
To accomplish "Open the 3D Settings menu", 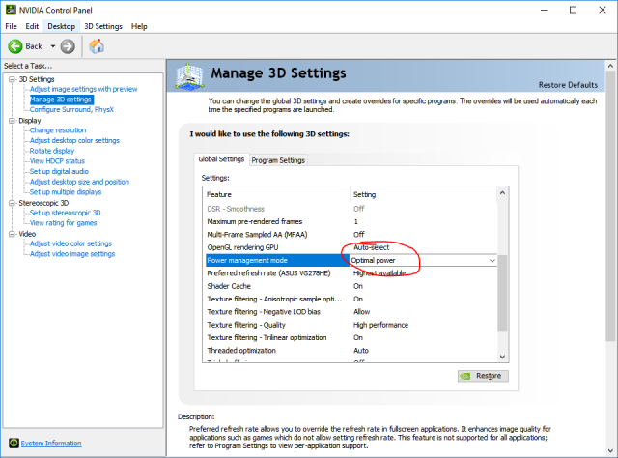I will coord(102,26).
